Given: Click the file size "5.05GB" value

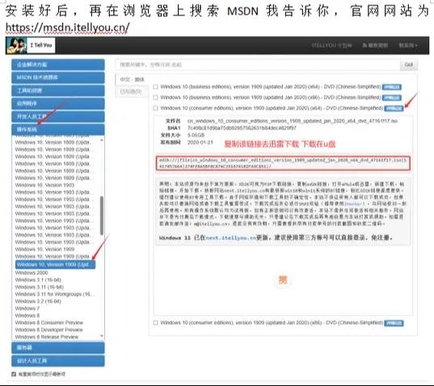Looking at the screenshot, I should coord(196,135).
